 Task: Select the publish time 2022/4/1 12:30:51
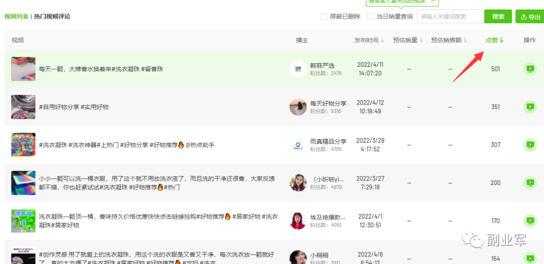370,221
